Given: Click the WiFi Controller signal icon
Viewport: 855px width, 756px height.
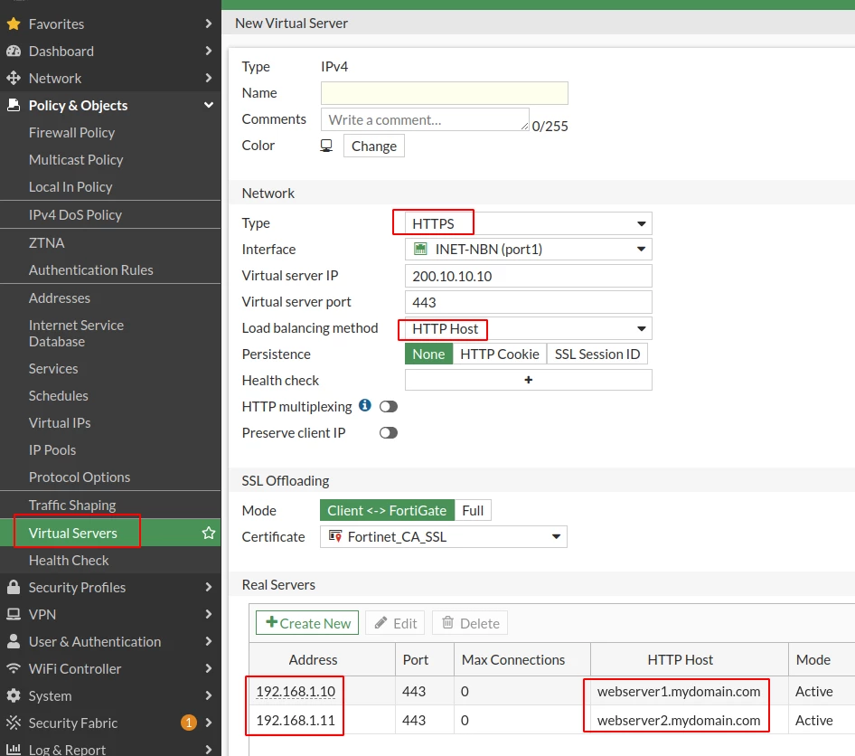Looking at the screenshot, I should [14, 668].
